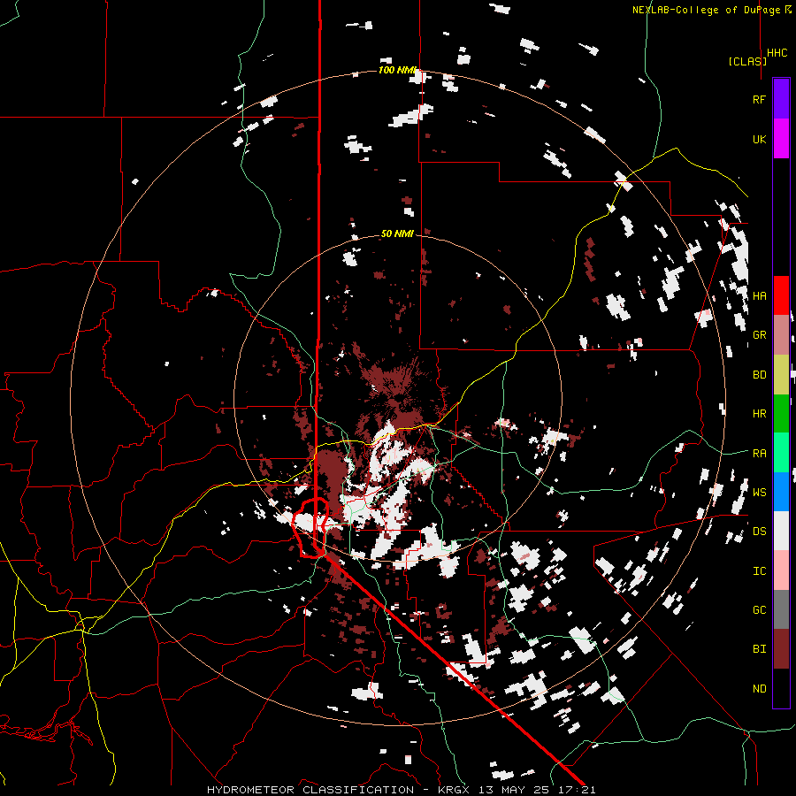Click the white DS dry snow swatch
Image resolution: width=796 pixels, height=796 pixels.
781,531
